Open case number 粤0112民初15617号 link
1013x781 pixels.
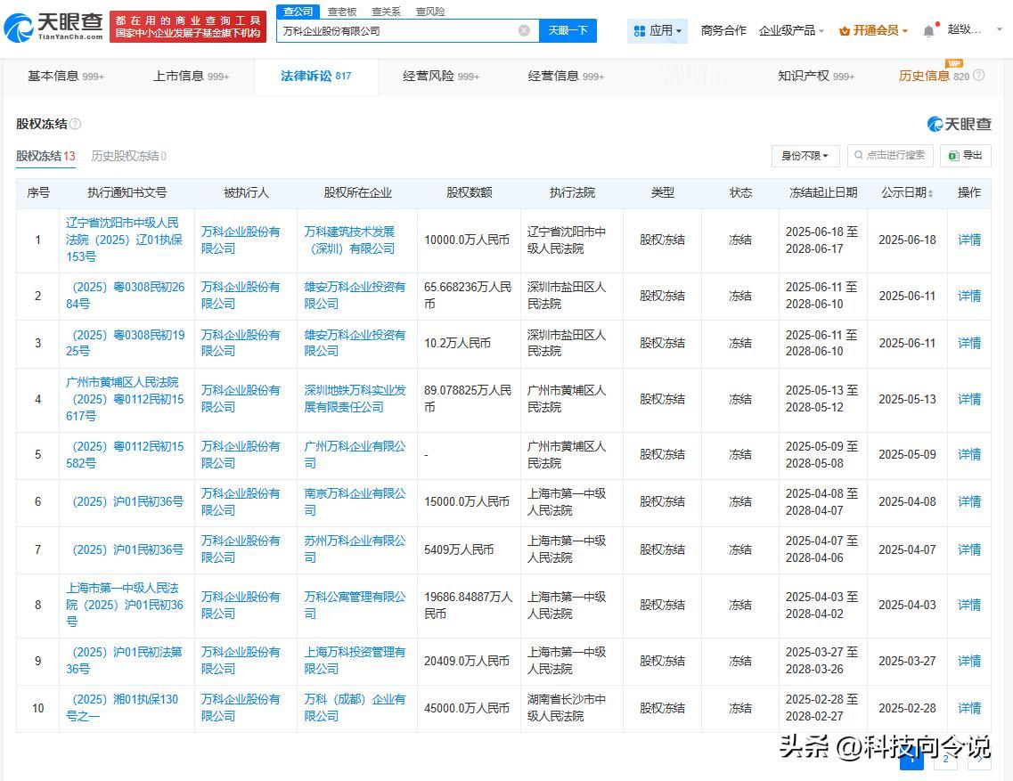click(125, 399)
